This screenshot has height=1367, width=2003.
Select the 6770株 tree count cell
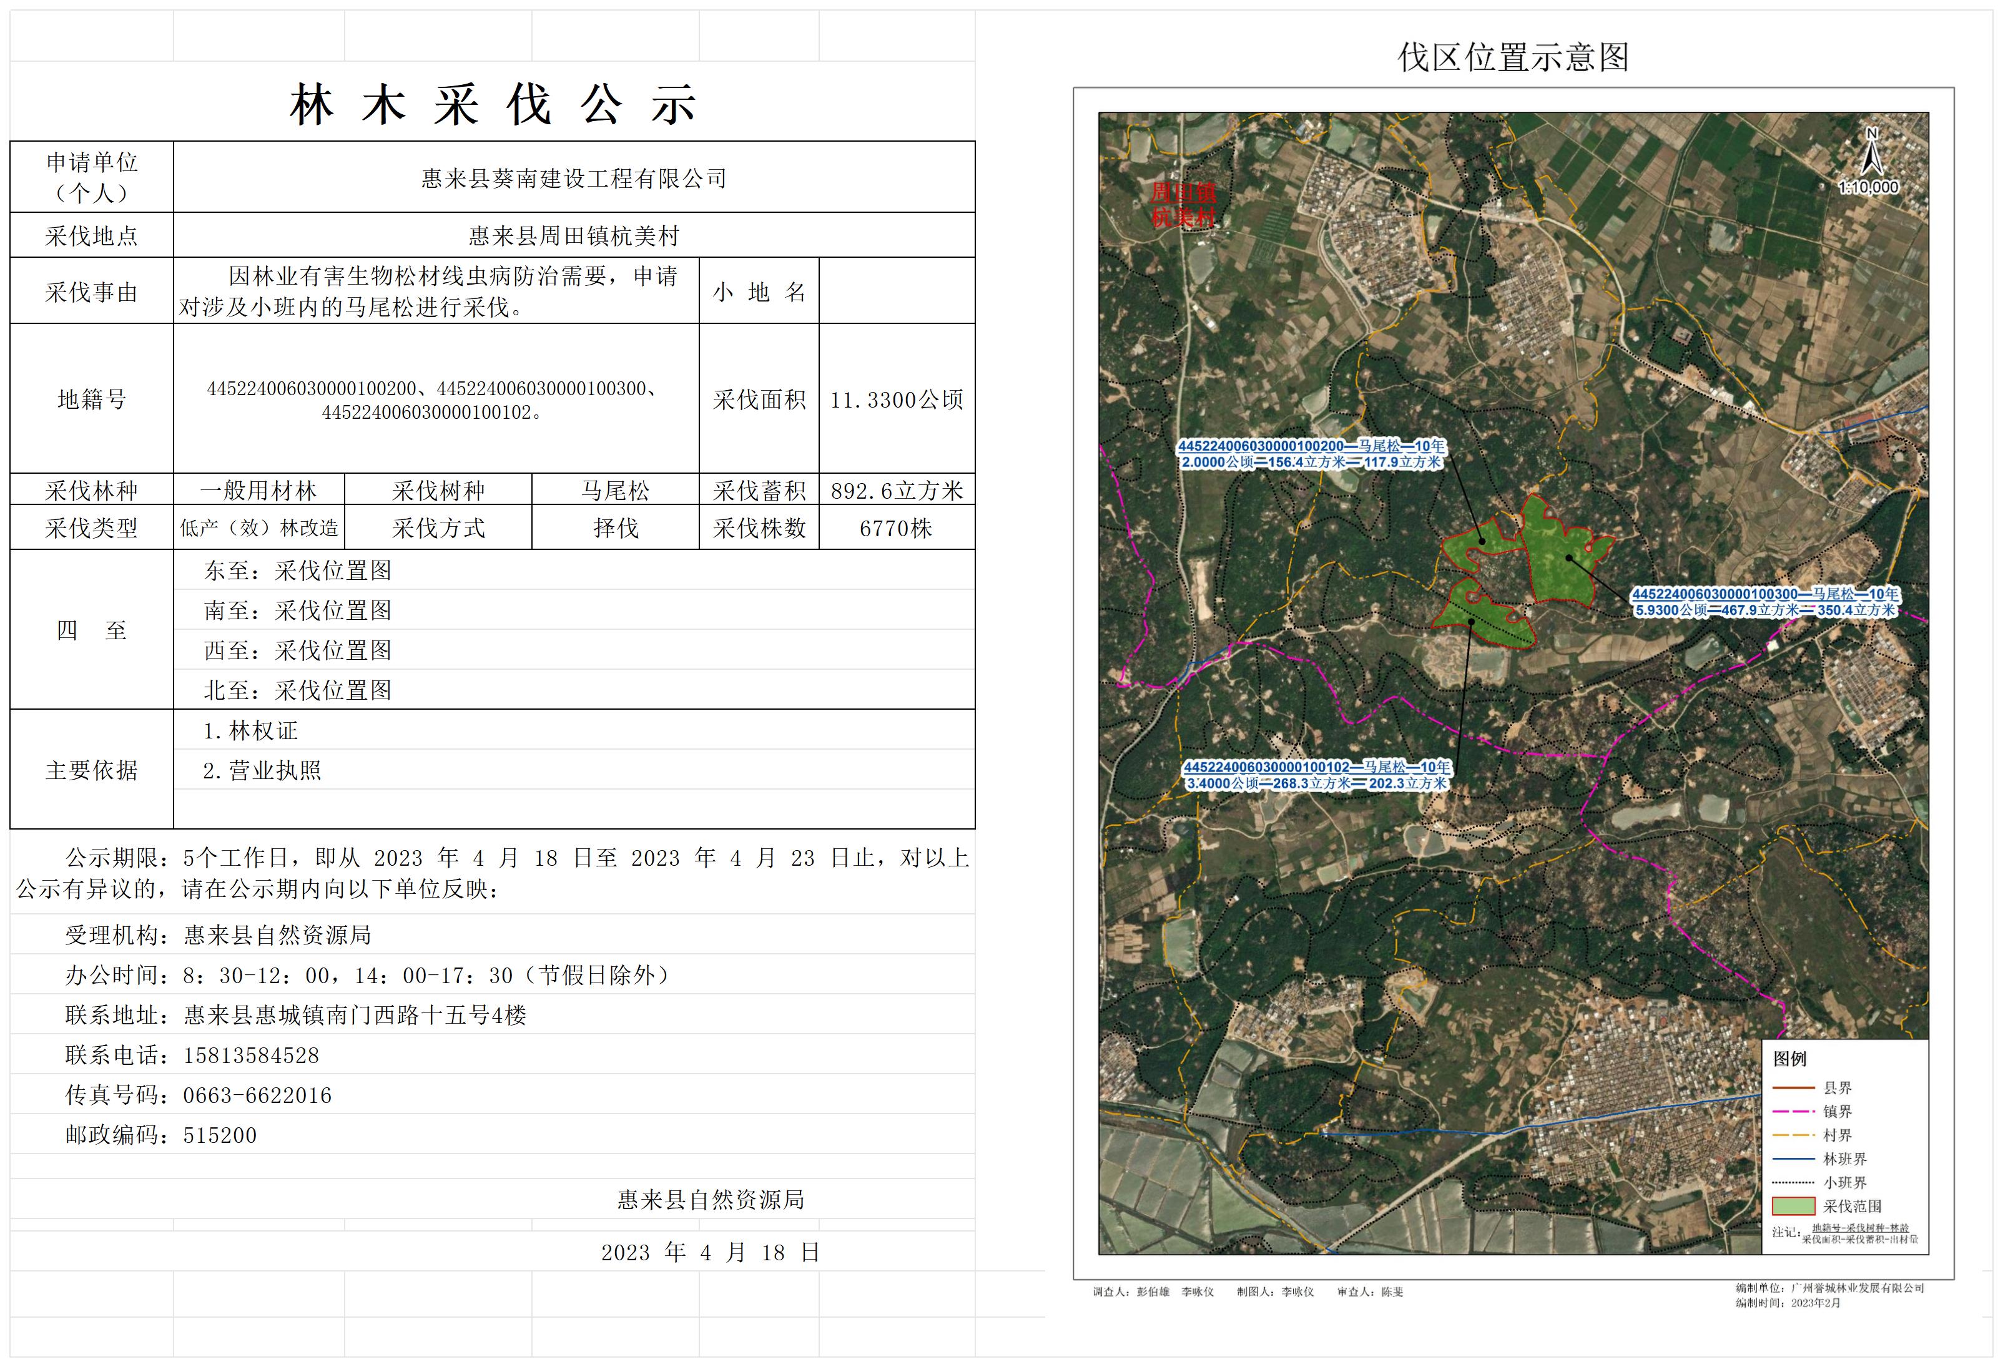[x=897, y=528]
